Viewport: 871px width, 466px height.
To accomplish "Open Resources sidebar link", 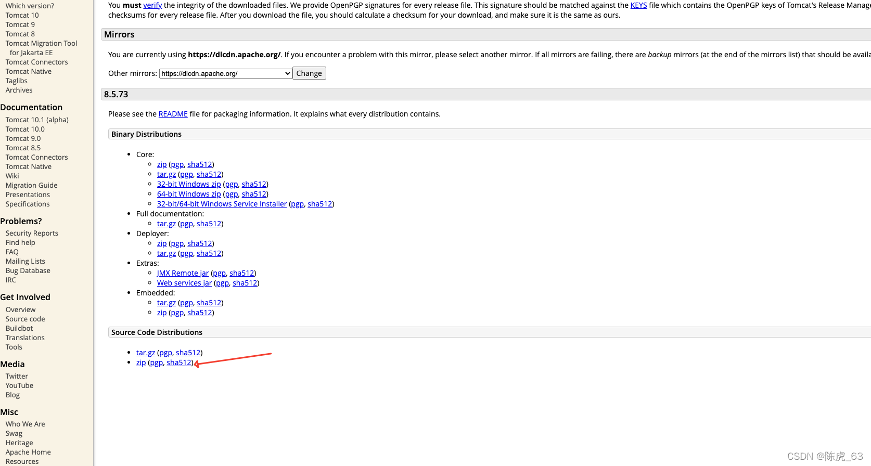I will pyautogui.click(x=22, y=461).
